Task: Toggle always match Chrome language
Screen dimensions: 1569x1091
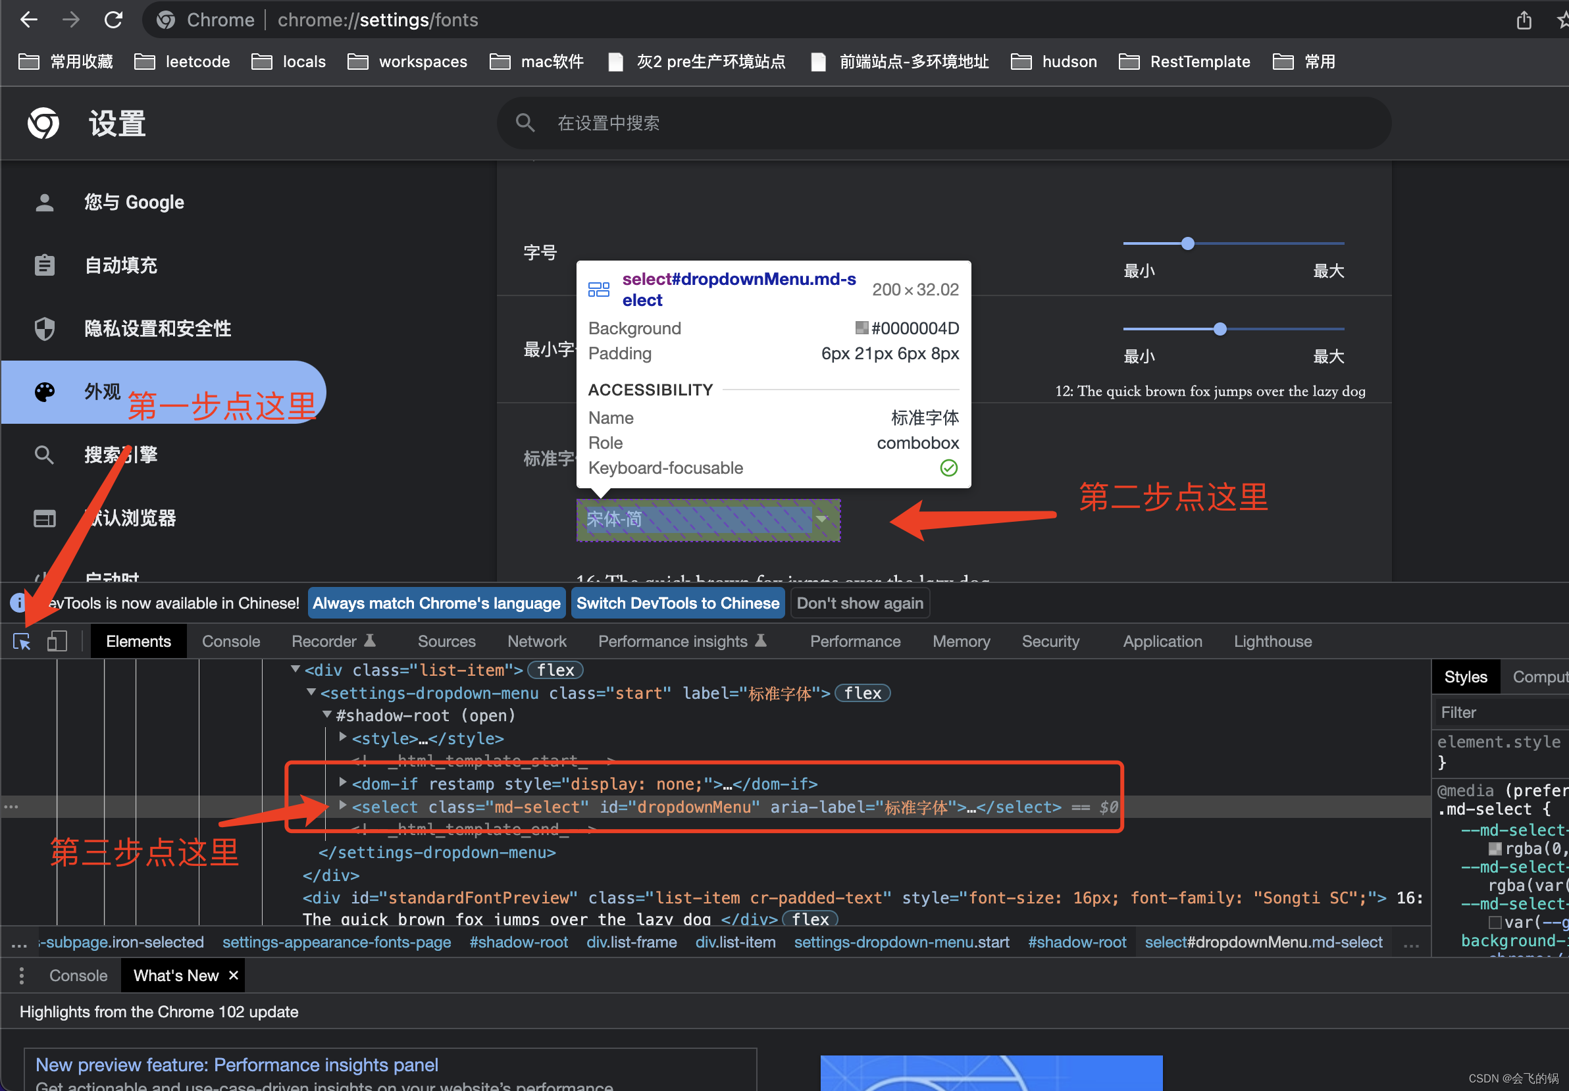Action: click(x=435, y=602)
